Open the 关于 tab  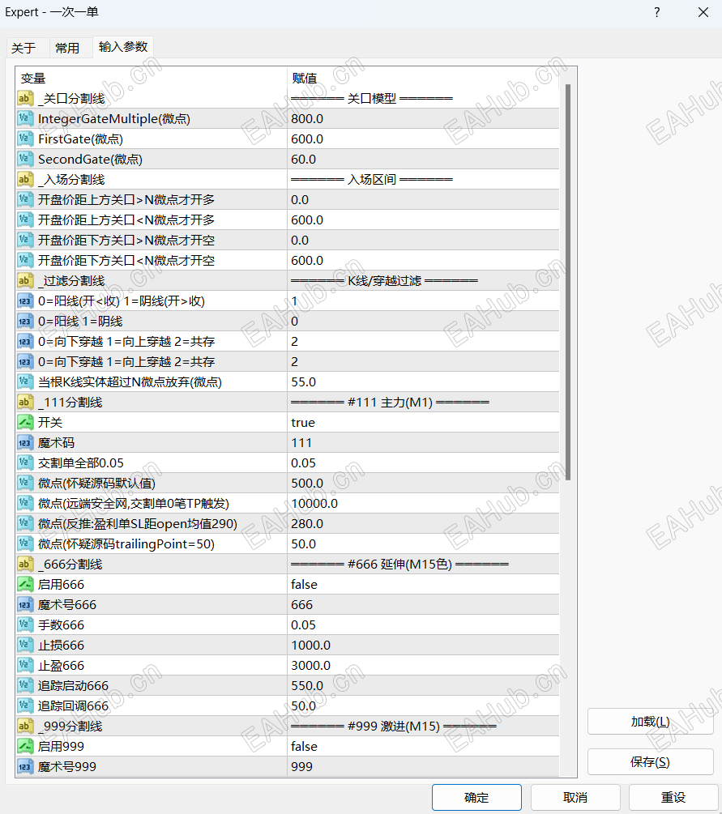coord(26,47)
